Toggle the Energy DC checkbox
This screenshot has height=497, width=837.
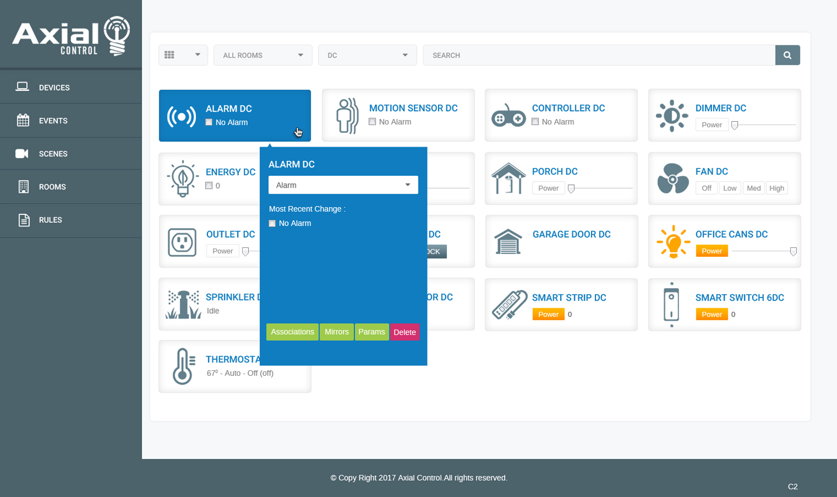coord(209,185)
